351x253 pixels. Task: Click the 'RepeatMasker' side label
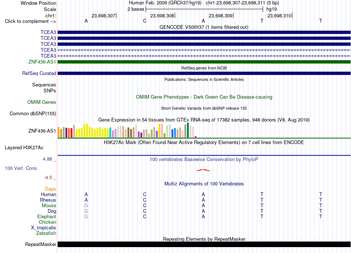(x=41, y=245)
